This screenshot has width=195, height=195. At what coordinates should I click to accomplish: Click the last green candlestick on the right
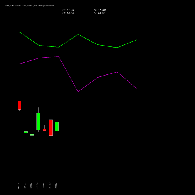pyautogui.click(x=57, y=127)
